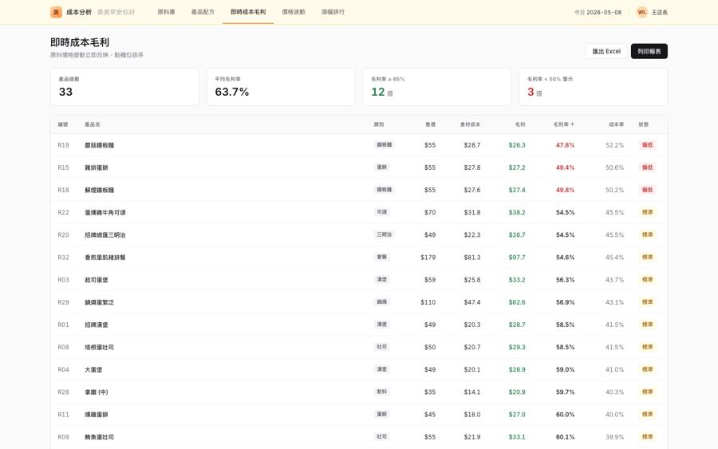Toggle sort on 毛利率 ↑ column header
718x449 pixels.
(564, 124)
